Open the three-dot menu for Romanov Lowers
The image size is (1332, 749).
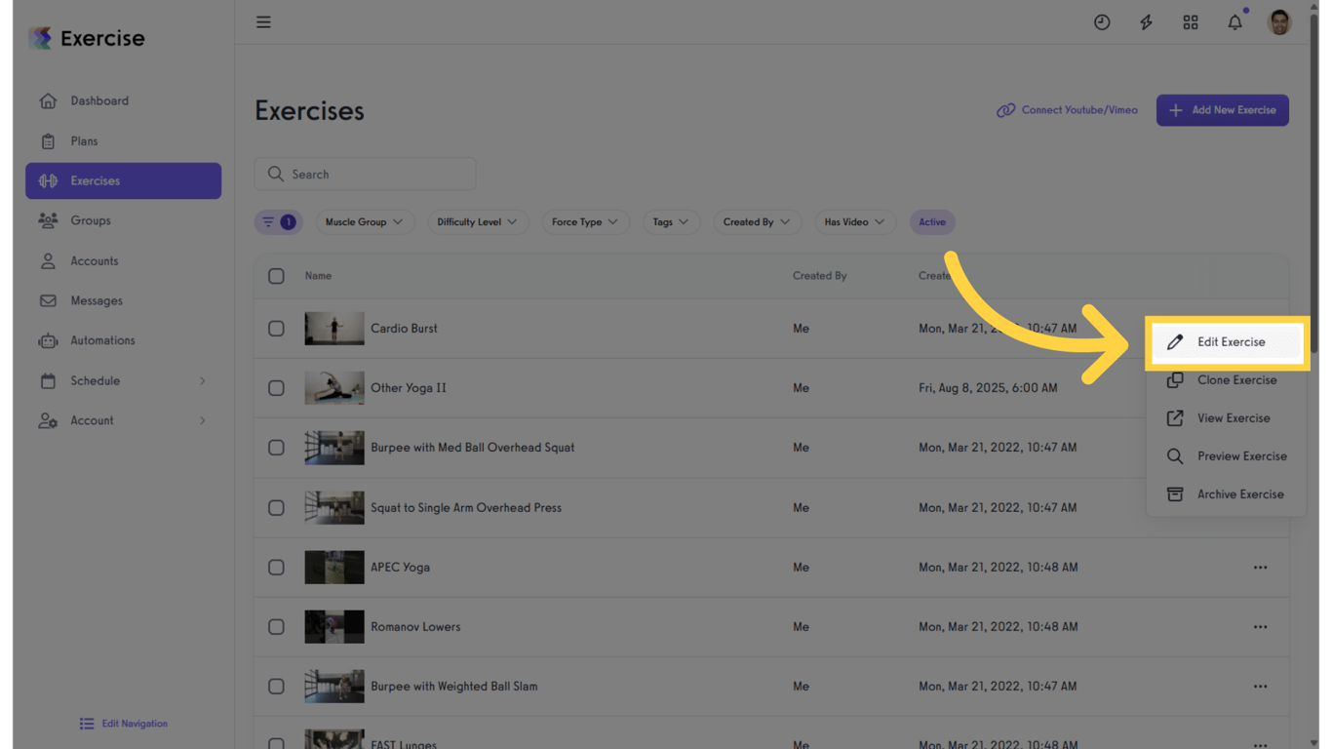coord(1260,627)
